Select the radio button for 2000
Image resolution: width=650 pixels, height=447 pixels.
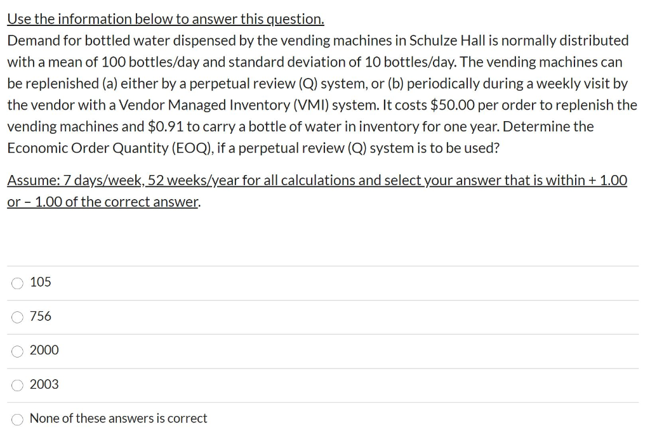coord(17,351)
